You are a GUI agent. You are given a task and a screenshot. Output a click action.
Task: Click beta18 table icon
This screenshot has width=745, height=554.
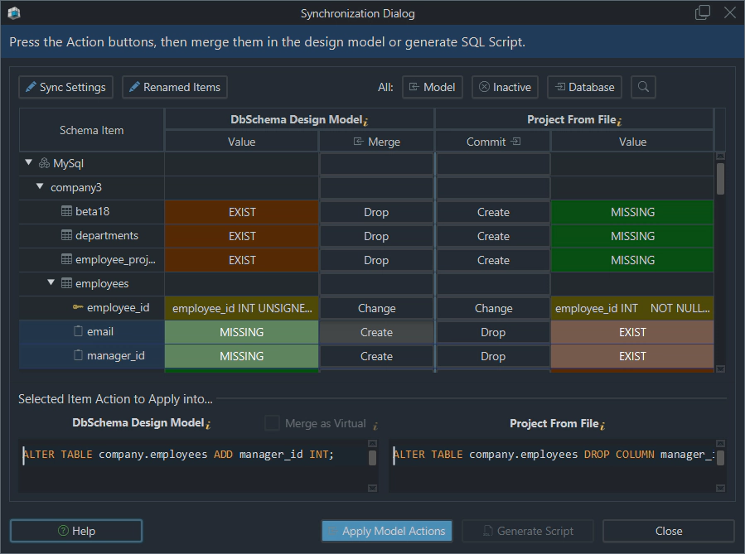(67, 211)
